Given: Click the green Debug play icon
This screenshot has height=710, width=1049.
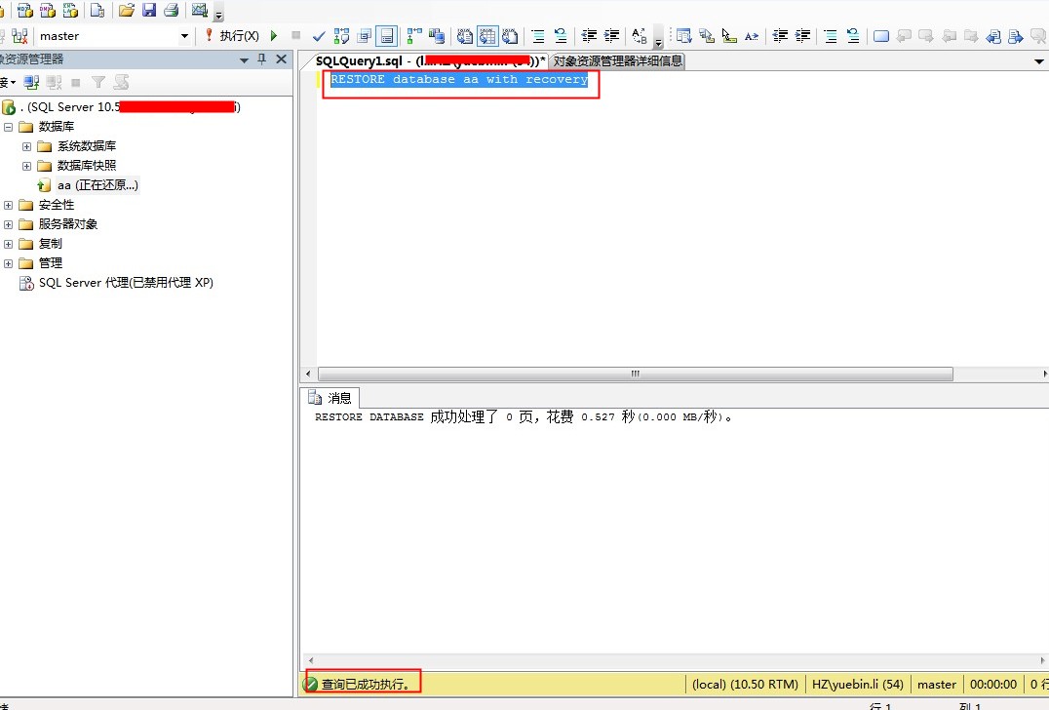Looking at the screenshot, I should [x=274, y=36].
